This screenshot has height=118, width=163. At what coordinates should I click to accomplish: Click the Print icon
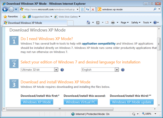[113, 22]
